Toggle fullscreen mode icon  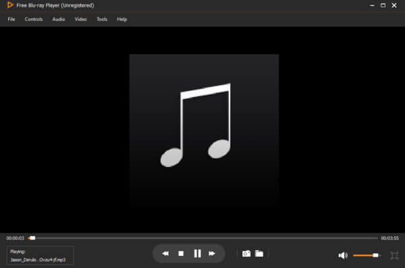(394, 256)
